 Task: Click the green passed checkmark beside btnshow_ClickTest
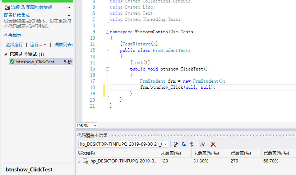pos(12,62)
